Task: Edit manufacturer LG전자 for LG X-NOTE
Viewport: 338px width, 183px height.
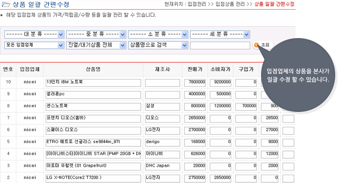Action: point(163,178)
